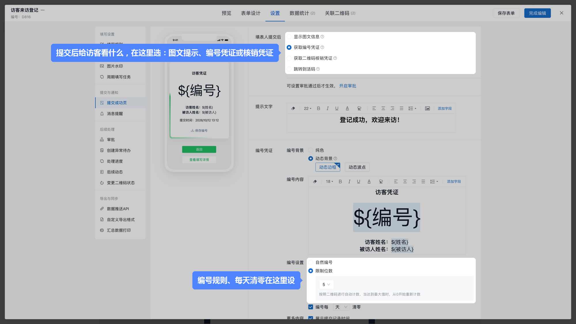Image resolution: width=576 pixels, height=324 pixels.
Task: Select 获取编号凭证 radio option
Action: coord(289,47)
